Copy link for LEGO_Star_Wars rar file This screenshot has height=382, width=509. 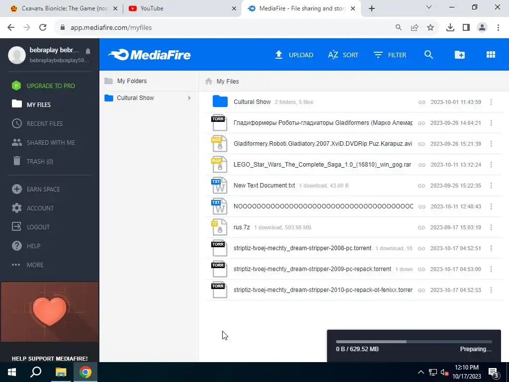(x=422, y=165)
